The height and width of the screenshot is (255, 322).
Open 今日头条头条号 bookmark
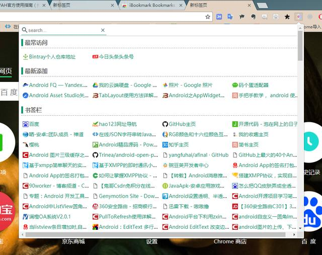point(113,57)
